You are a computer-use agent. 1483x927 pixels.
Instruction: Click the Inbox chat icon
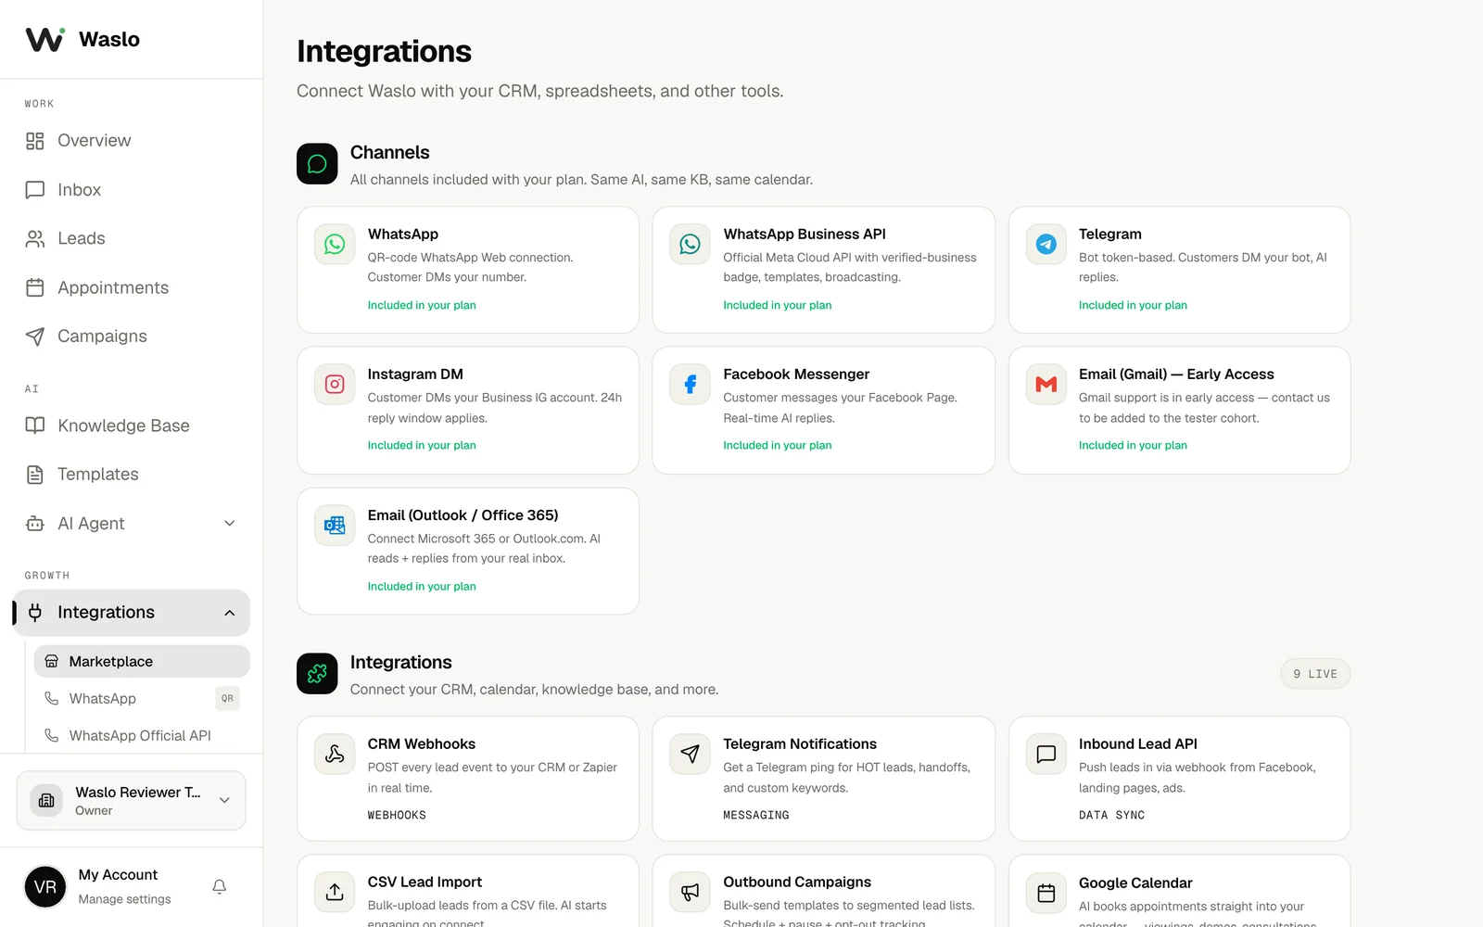[35, 190]
